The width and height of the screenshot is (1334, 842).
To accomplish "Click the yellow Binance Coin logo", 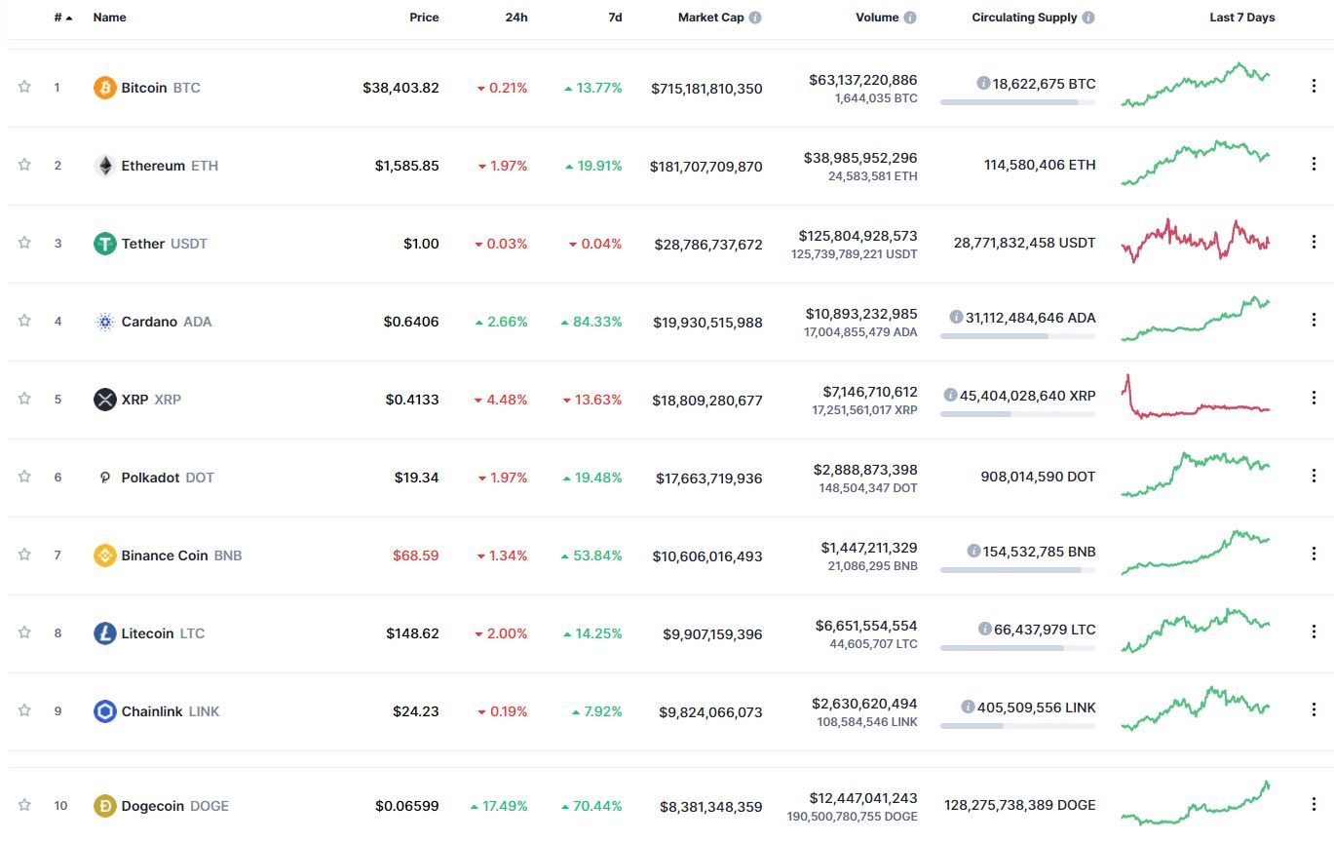I will point(104,555).
